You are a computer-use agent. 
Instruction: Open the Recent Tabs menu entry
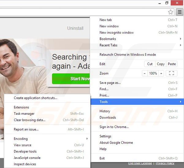(x=137, y=45)
